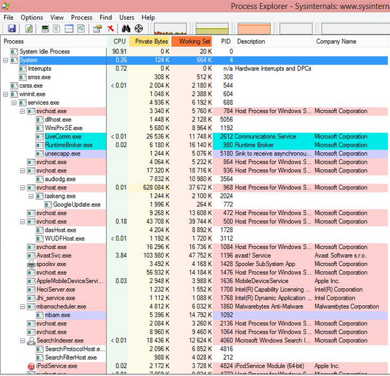Image resolution: width=390 pixels, height=376 pixels.
Task: Collapse svchost.exe PID 936 node
Action: (x=22, y=170)
